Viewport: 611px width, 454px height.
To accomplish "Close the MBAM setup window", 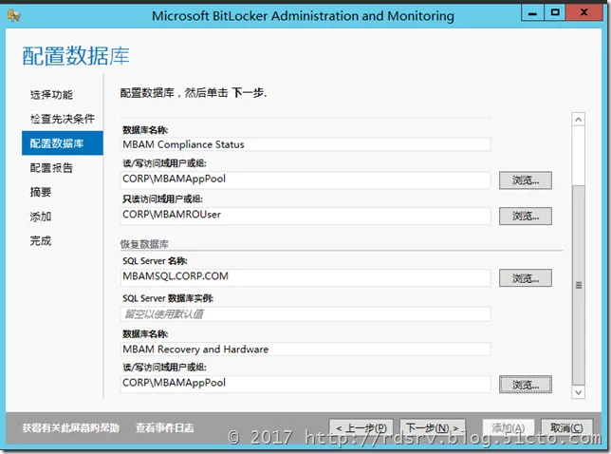I will pos(583,13).
